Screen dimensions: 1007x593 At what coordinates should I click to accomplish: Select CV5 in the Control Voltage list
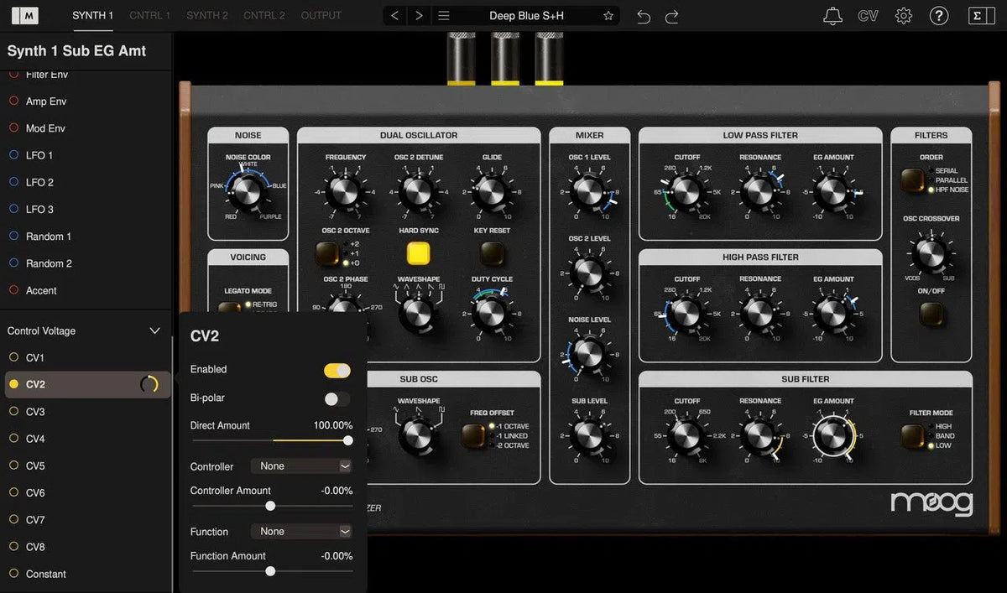(x=42, y=466)
